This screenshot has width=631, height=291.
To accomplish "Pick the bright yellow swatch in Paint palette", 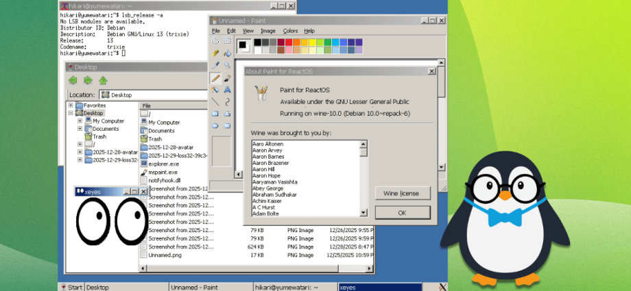I will (312, 42).
